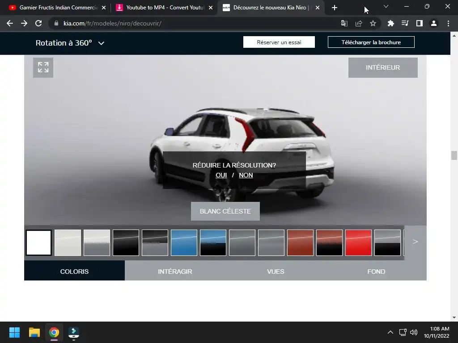Image resolution: width=458 pixels, height=343 pixels.
Task: Select the solid rust orange swatch
Action: pyautogui.click(x=300, y=243)
